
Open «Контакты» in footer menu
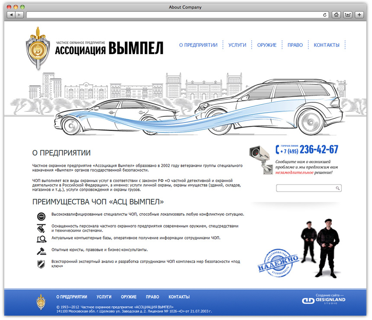[179, 297]
